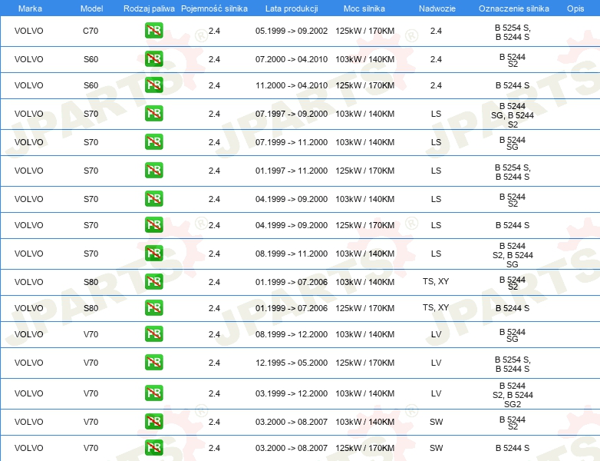Click the fuel icon for V70 12.1995 -> 05.2000
The image size is (600, 461).
tap(153, 362)
